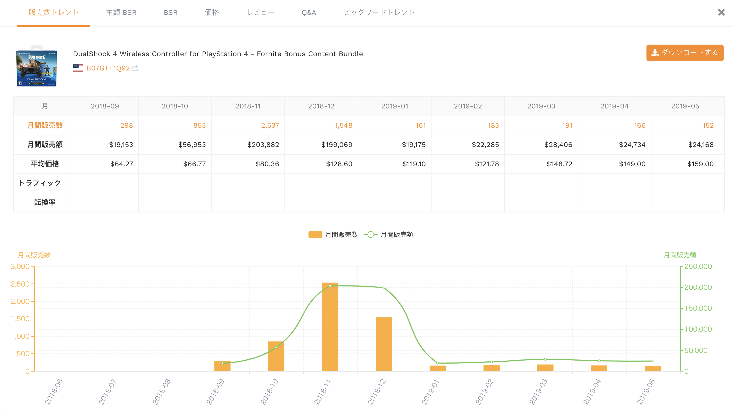This screenshot has width=733, height=417.
Task: Click the product title DualShock 4 Wireless Controller
Action: point(218,54)
